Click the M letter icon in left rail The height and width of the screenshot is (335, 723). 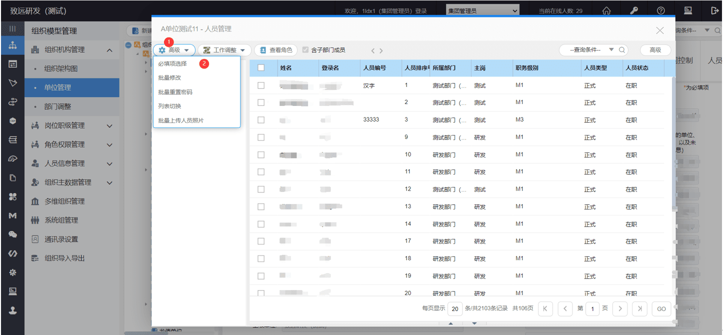12,215
